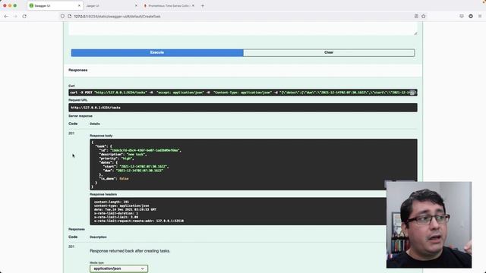Click the macOS yellow minimize window button

(x=10, y=5)
